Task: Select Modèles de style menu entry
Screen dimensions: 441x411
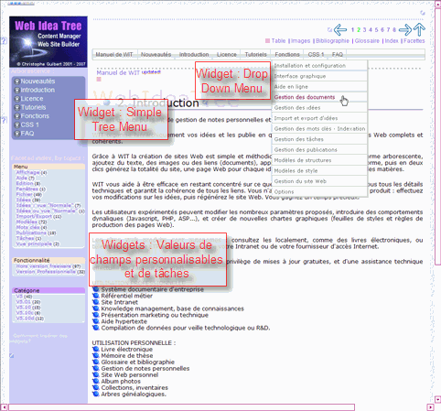Action: (319, 171)
